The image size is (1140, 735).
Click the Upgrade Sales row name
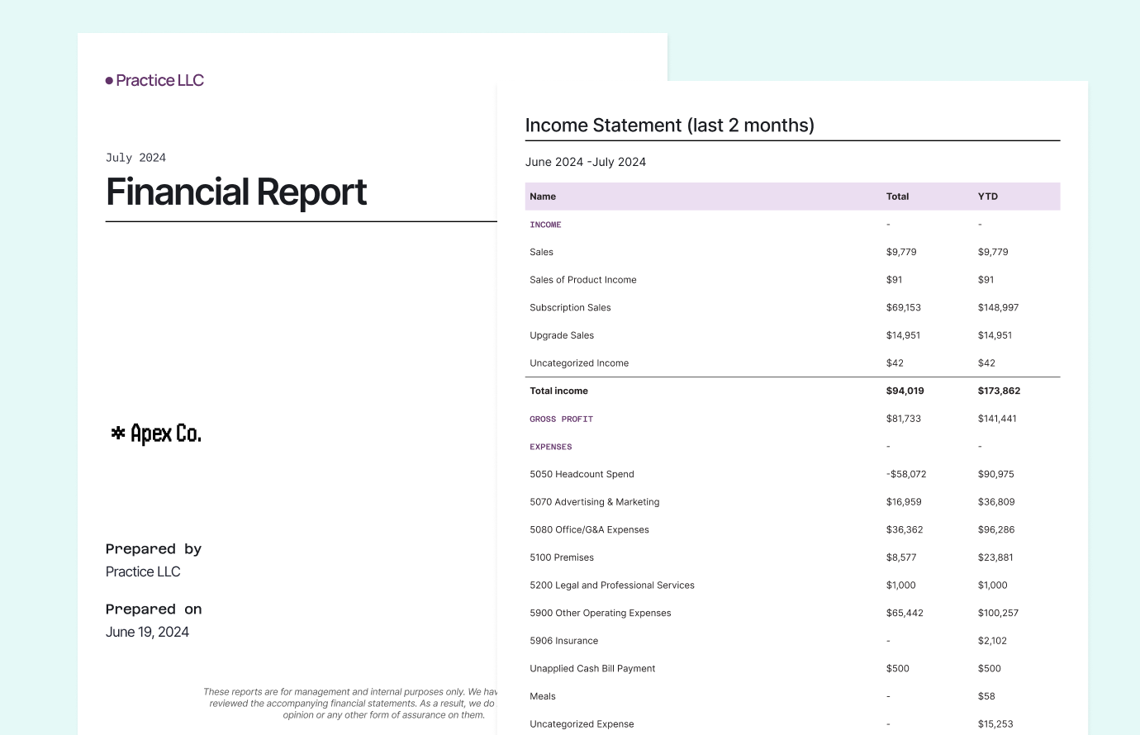click(562, 335)
